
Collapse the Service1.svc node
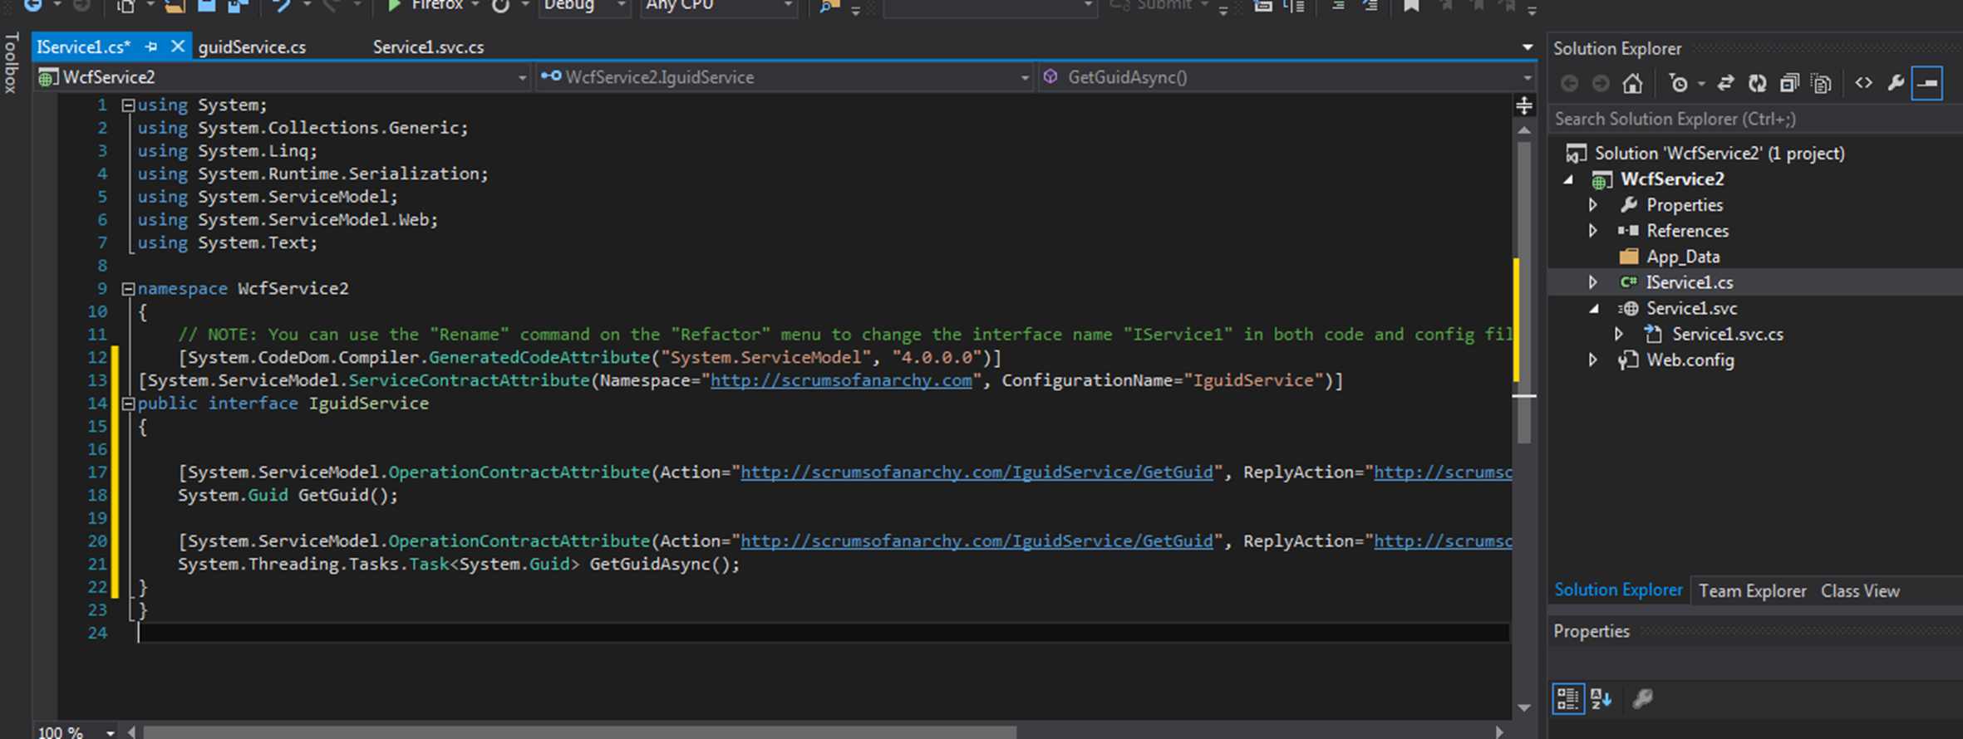click(x=1594, y=309)
